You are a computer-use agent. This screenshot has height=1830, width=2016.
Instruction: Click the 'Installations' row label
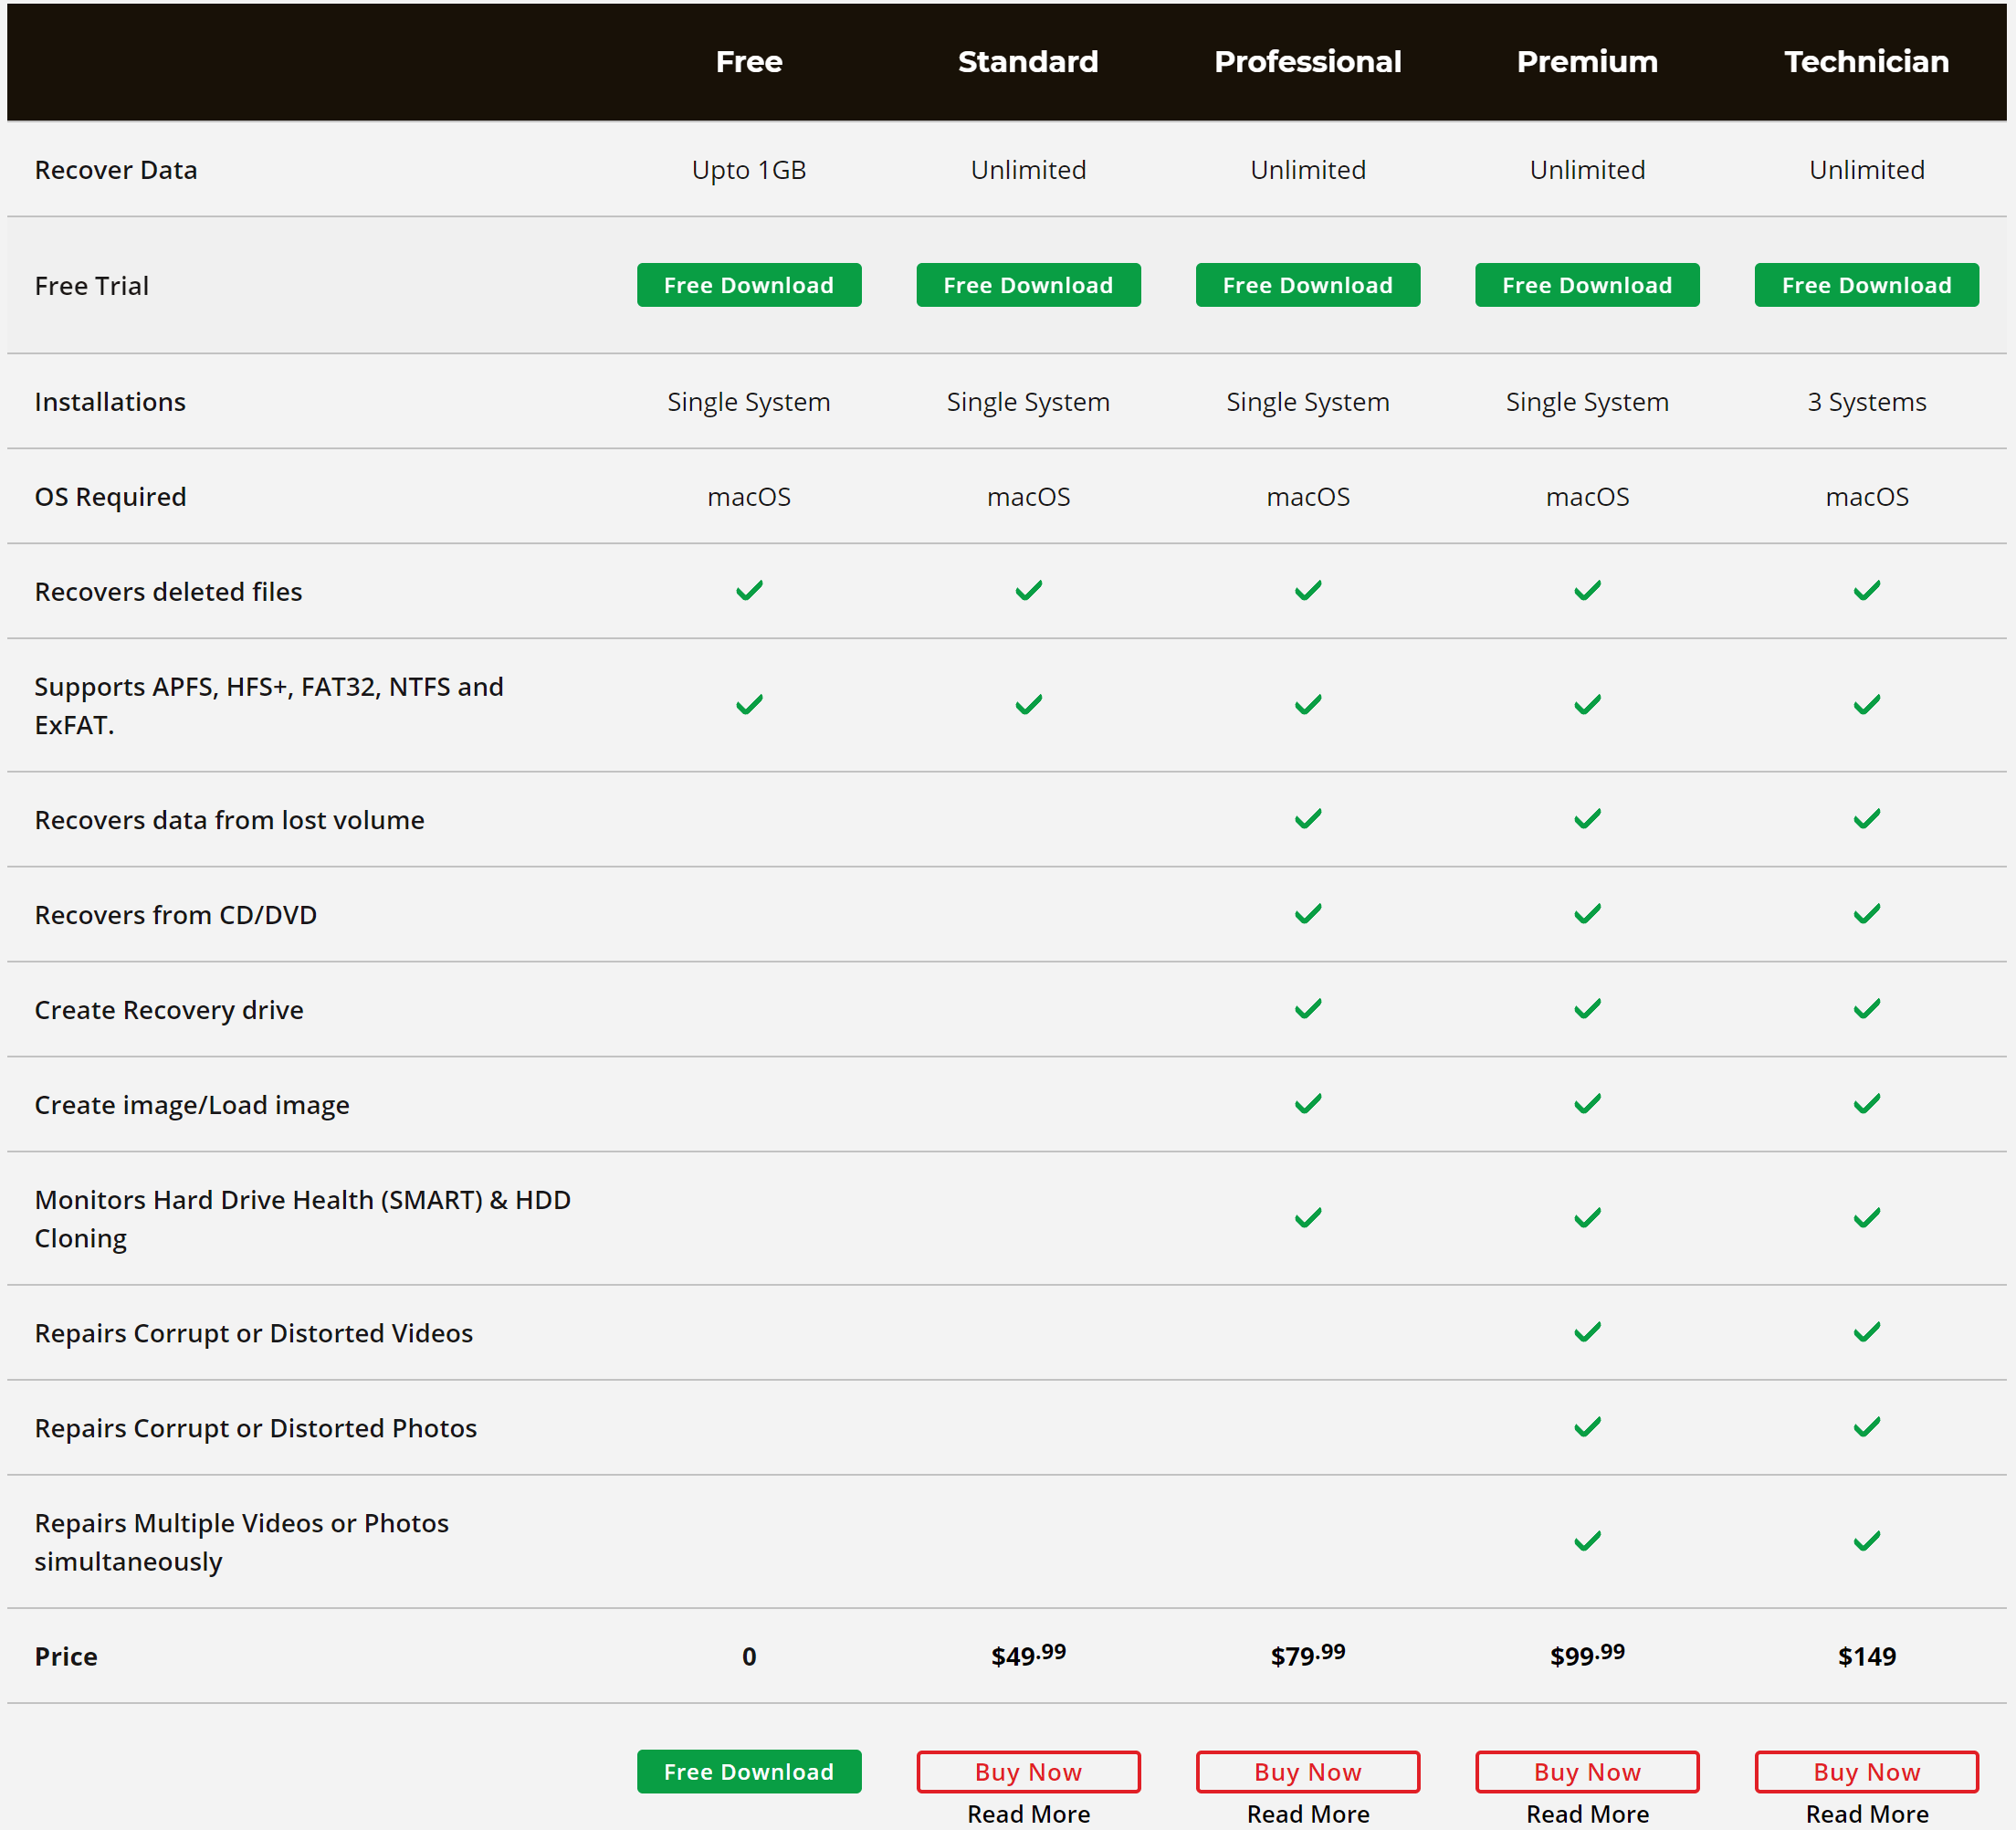[x=110, y=402]
